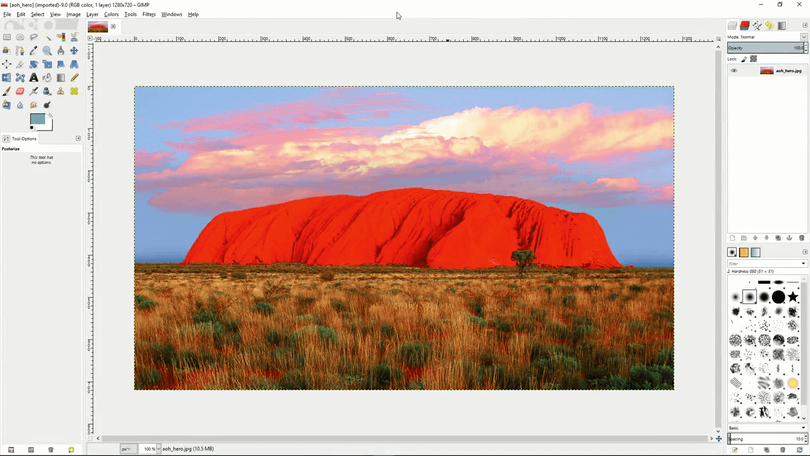Switch to the Channels tab
Screen dimensions: 810x456
coord(745,25)
